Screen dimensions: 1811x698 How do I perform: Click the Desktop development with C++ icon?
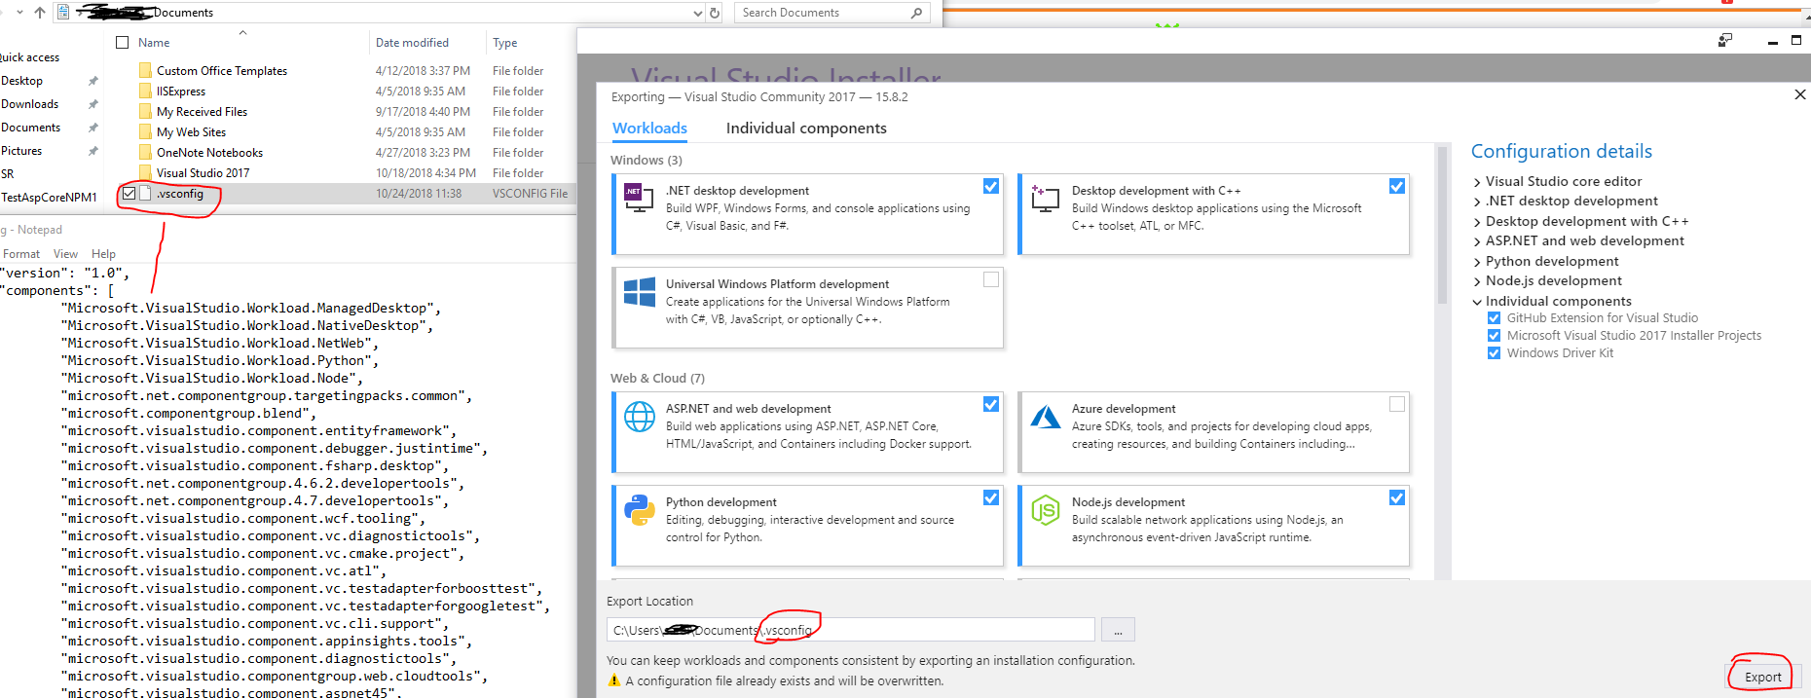click(x=1045, y=198)
